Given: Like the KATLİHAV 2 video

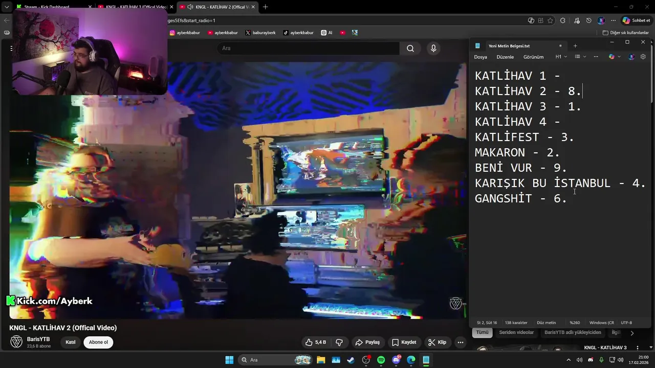Looking at the screenshot, I should pyautogui.click(x=316, y=342).
